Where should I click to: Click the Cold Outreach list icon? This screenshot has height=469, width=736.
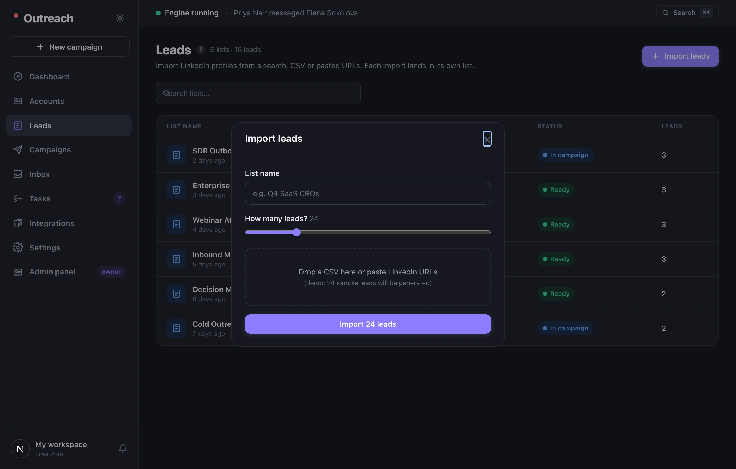click(176, 328)
